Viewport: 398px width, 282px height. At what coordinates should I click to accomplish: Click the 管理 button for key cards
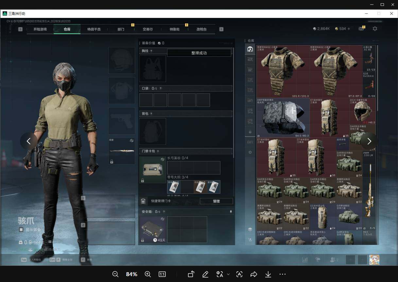pos(216,201)
